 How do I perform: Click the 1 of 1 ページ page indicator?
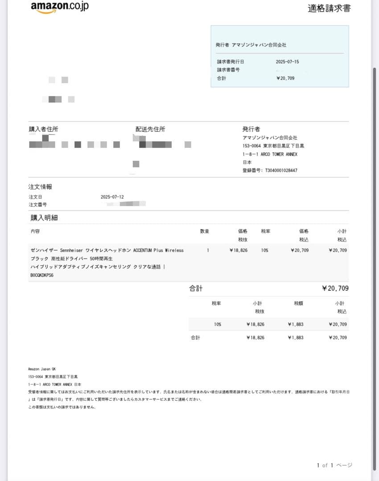tap(334, 465)
